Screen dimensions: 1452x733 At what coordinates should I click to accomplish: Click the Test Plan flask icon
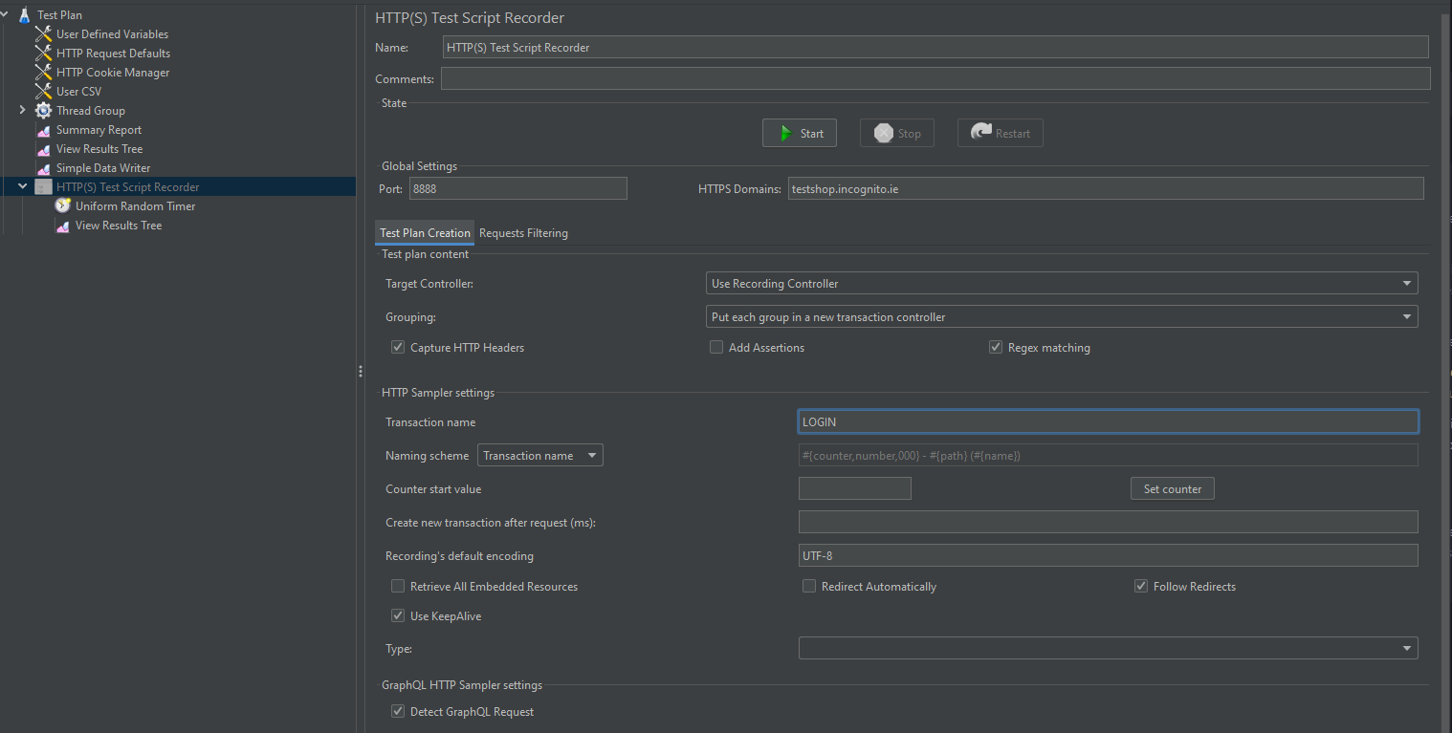[x=24, y=15]
